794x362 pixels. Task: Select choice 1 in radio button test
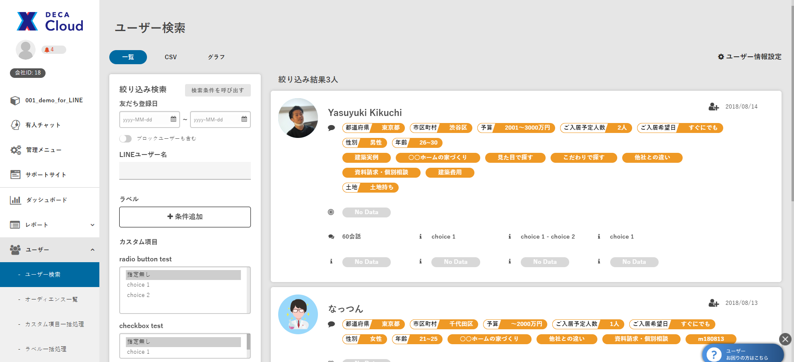tap(183, 285)
